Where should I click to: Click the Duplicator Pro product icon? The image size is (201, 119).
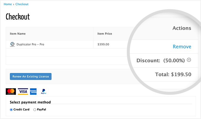click(12, 45)
